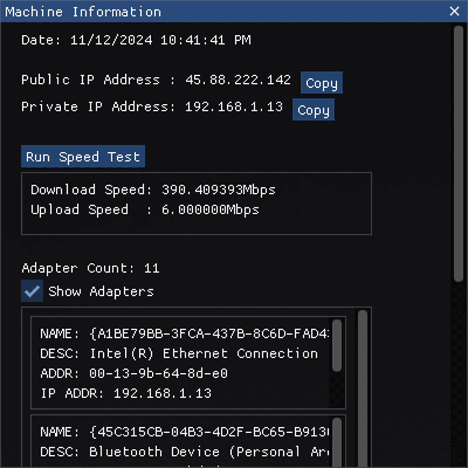
Task: Copy the private IP address
Action: (313, 110)
